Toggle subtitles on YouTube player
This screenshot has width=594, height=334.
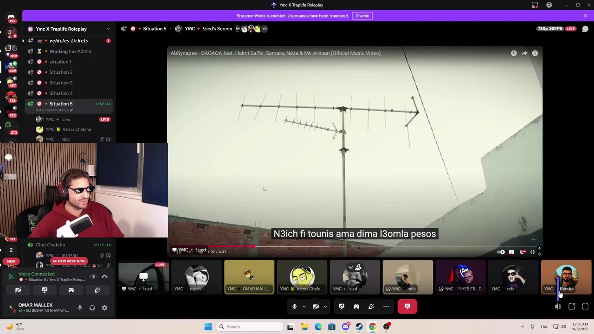(x=511, y=252)
